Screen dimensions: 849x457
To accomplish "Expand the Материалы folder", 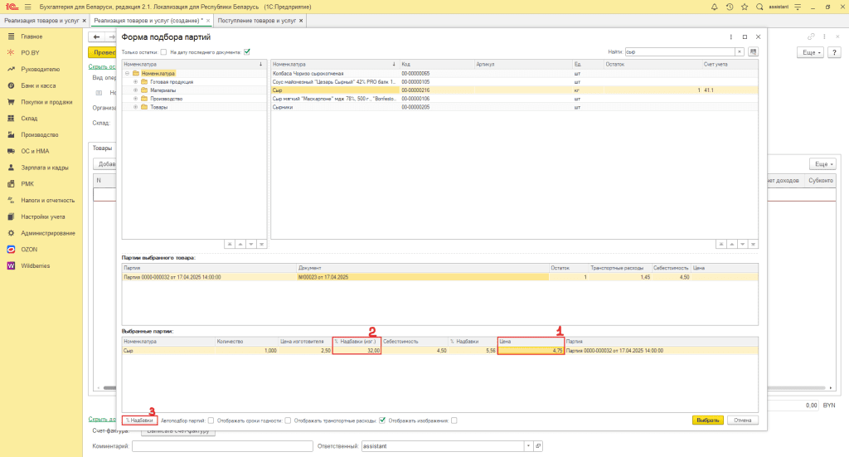I will click(x=135, y=90).
